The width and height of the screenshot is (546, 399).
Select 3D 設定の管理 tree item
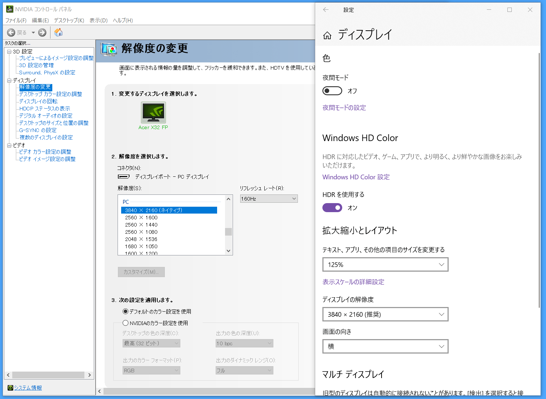coord(36,65)
